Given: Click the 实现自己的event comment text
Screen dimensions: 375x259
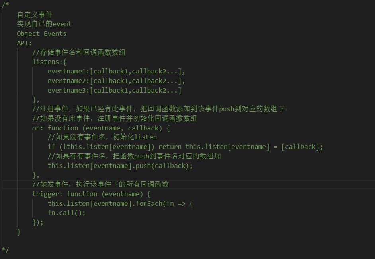Looking at the screenshot, I should click(44, 24).
